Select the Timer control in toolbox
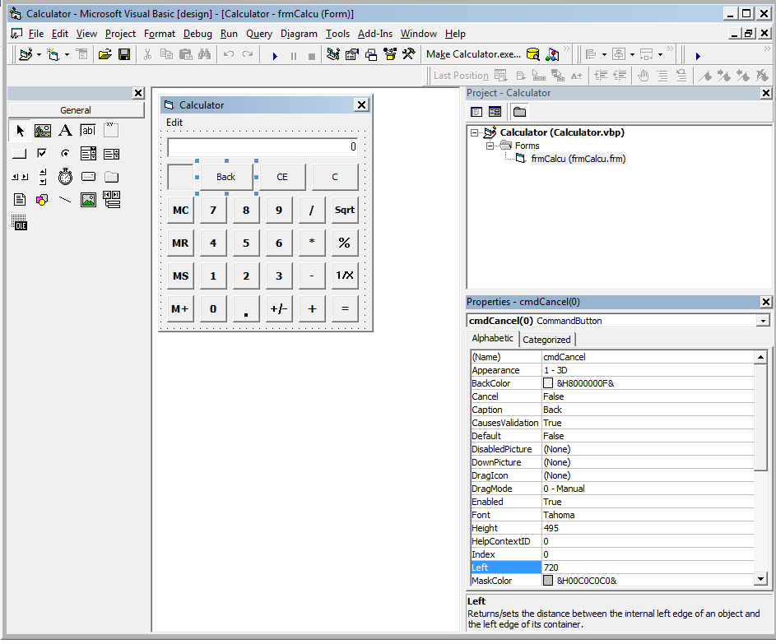 tap(65, 177)
